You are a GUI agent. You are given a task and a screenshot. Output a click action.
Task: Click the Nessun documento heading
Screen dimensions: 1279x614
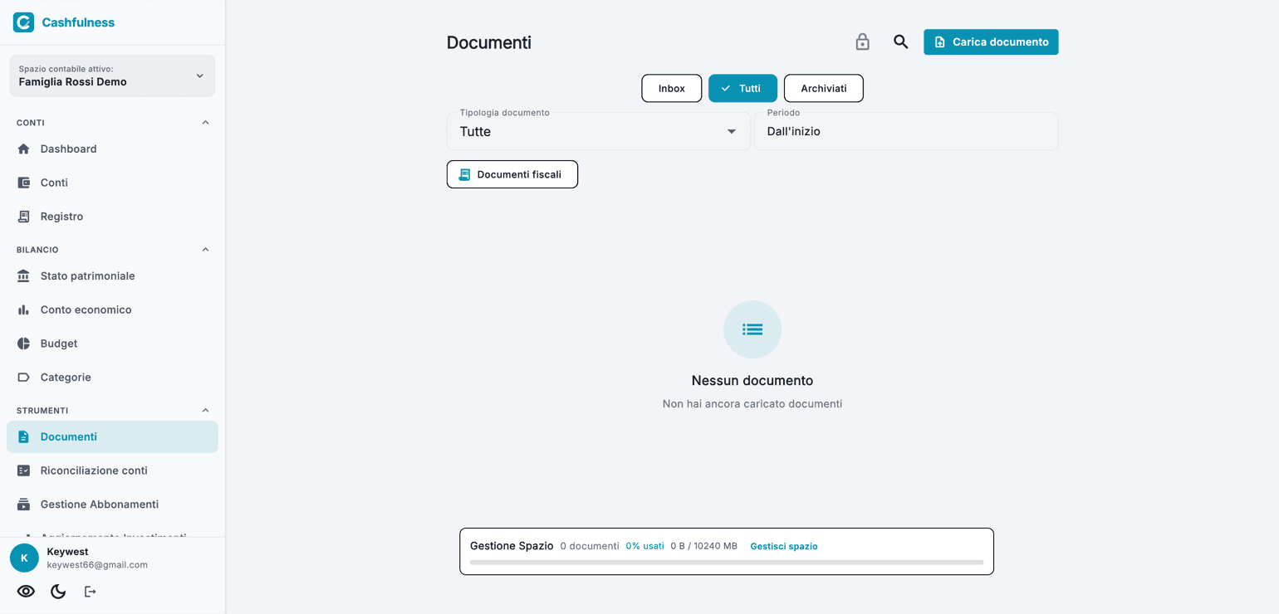752,381
